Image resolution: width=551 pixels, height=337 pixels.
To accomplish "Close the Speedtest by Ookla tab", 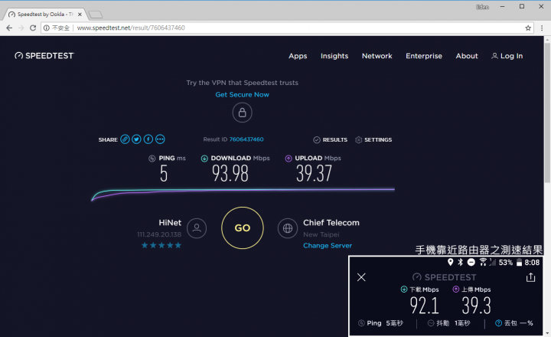I will [80, 15].
